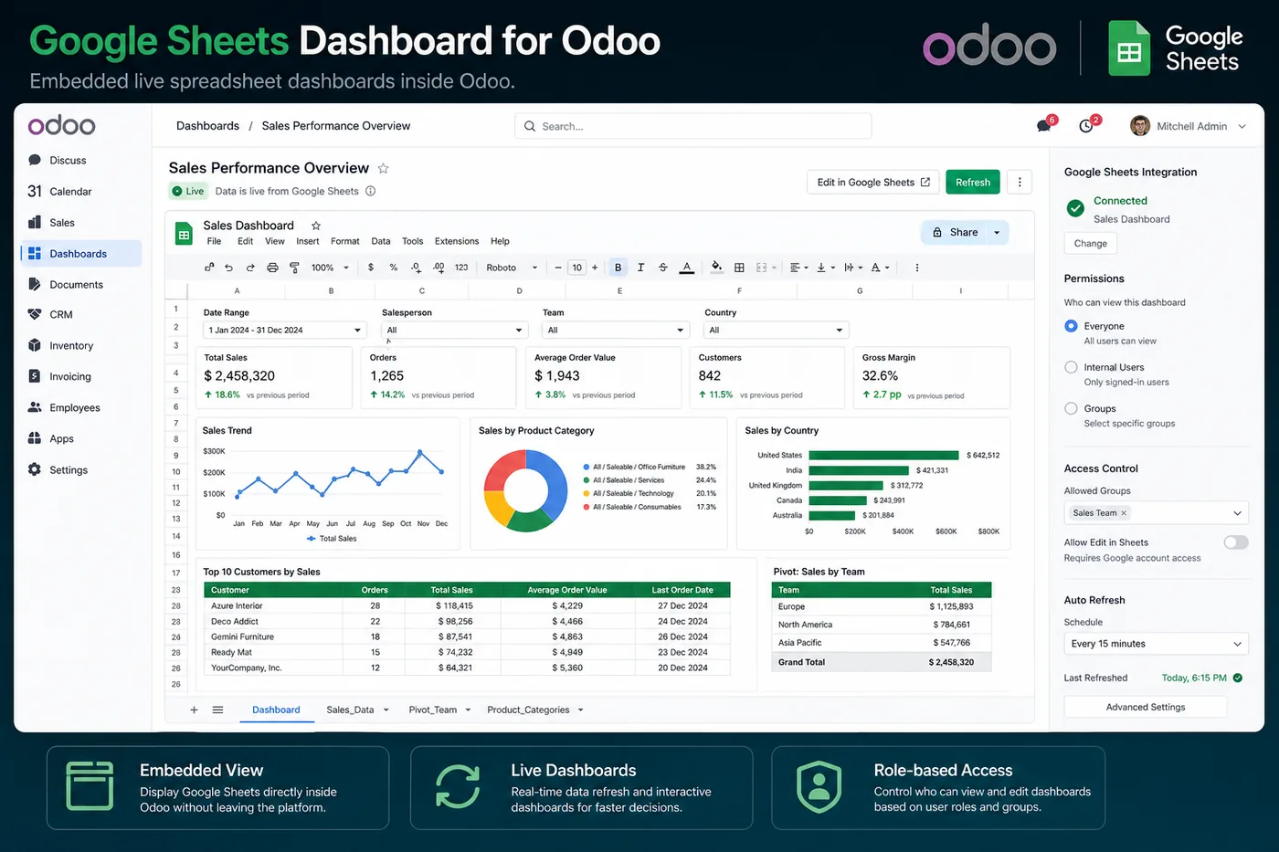This screenshot has height=852, width=1279.
Task: Apply strikethrough formatting
Action: click(x=663, y=268)
